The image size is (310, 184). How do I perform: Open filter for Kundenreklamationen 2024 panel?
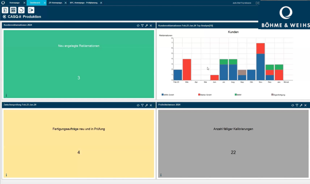(142, 25)
